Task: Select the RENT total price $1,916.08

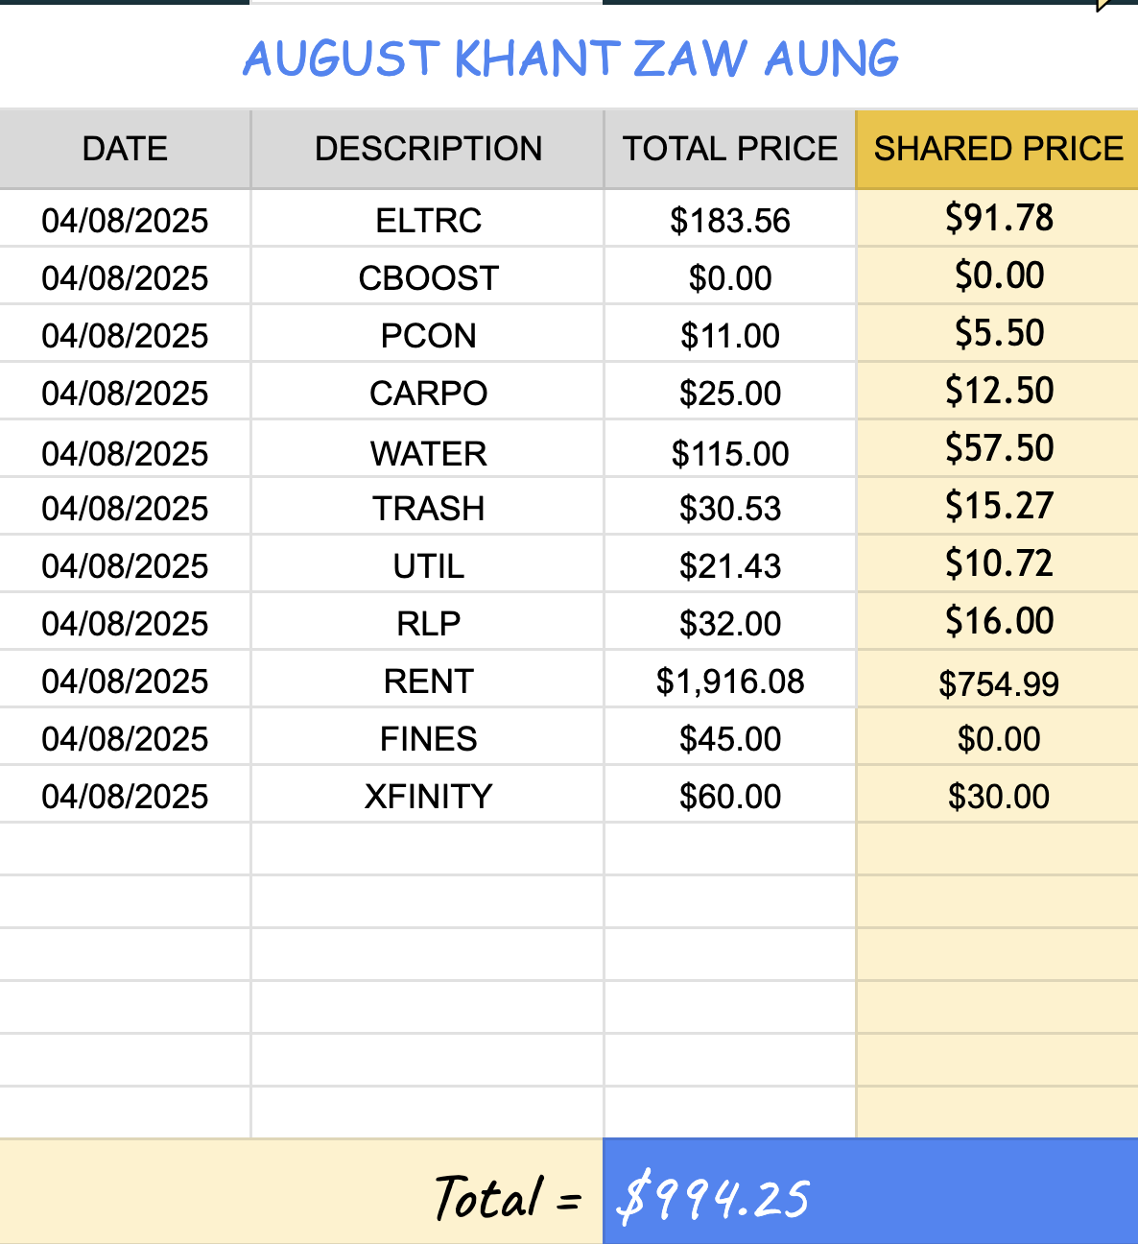Action: point(730,681)
